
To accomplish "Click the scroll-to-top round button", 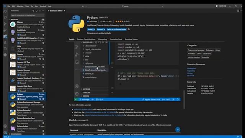I will coord(178,130).
